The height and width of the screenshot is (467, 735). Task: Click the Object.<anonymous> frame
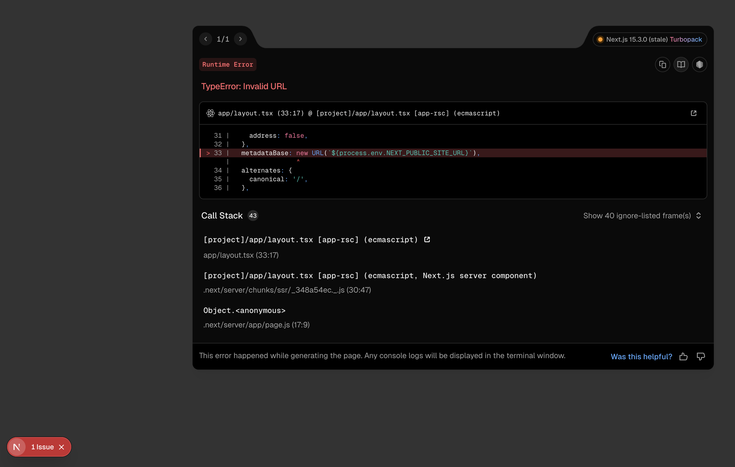[244, 310]
